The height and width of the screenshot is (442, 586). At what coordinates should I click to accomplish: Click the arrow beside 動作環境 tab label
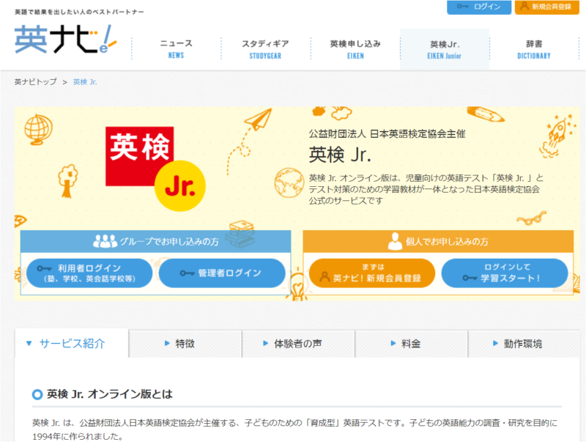coord(495,343)
